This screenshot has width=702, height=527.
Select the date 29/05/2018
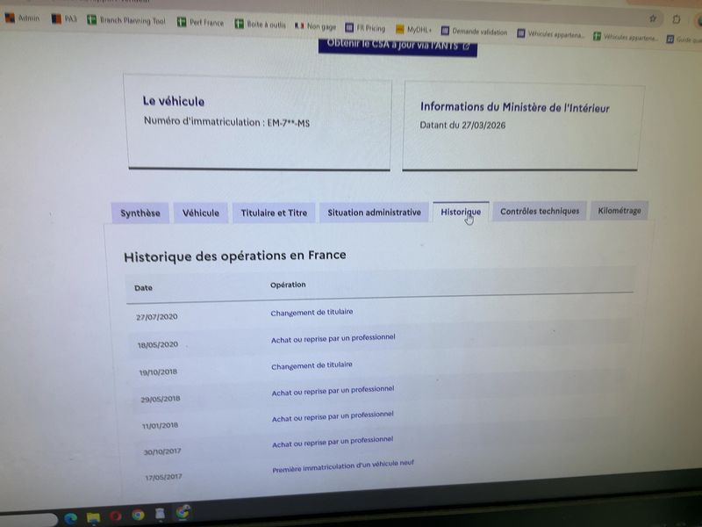point(161,399)
